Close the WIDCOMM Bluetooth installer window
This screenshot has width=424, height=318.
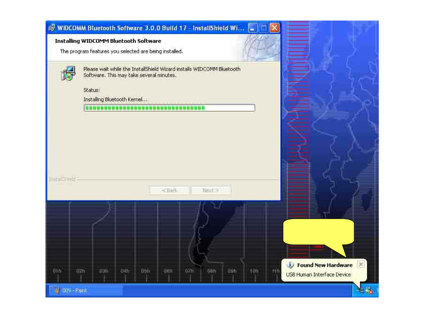274,28
